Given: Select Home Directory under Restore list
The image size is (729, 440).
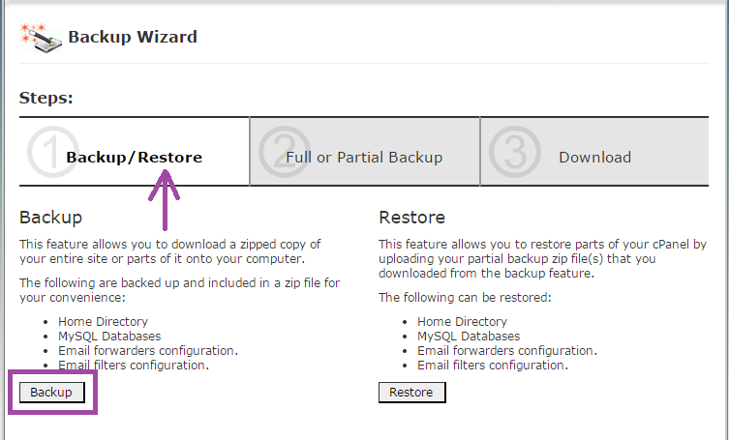Looking at the screenshot, I should click(462, 321).
